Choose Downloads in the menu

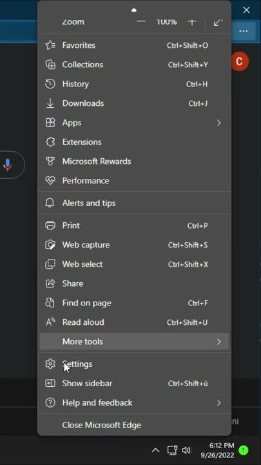134,103
